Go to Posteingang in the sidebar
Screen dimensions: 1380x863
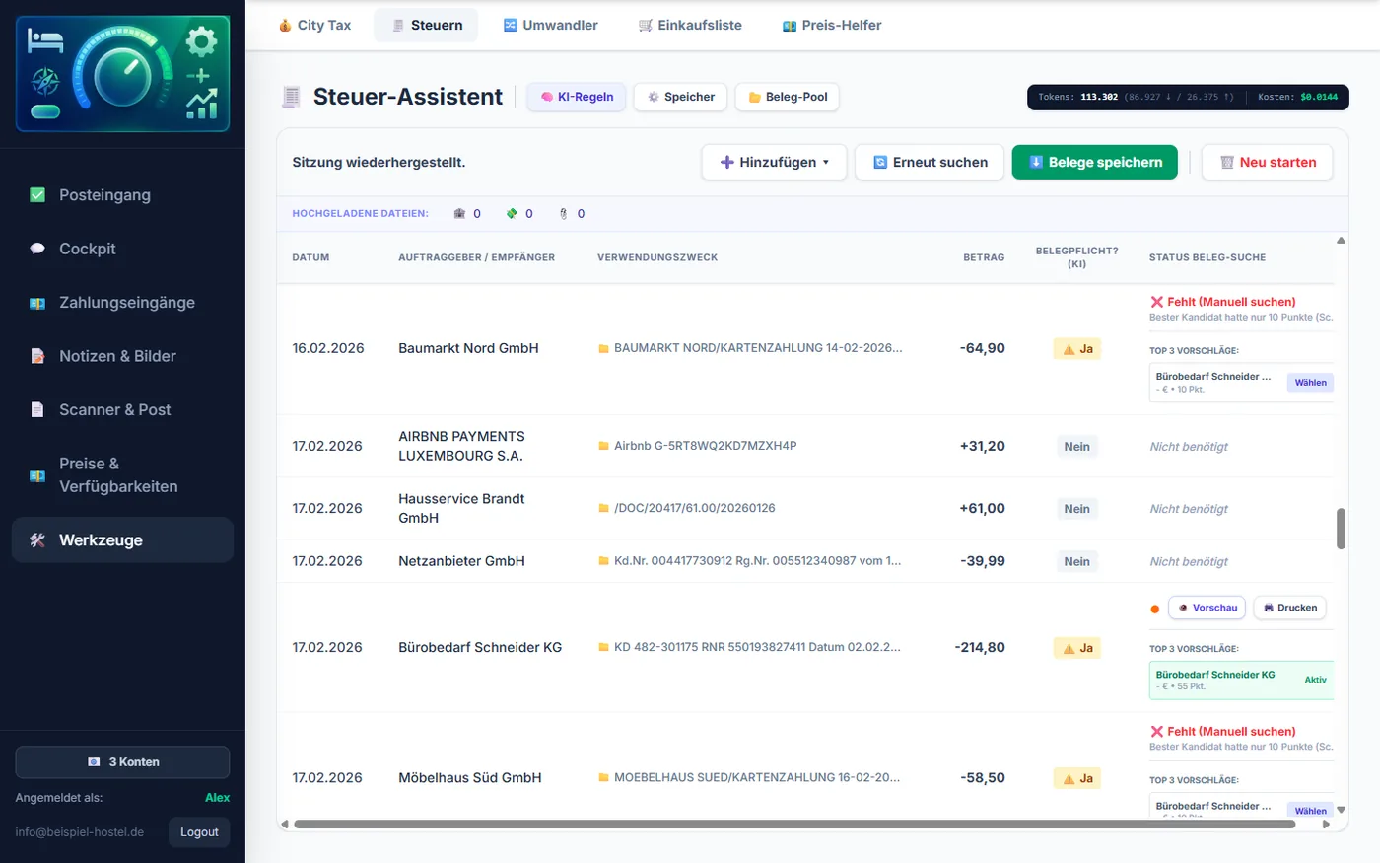tap(122, 195)
